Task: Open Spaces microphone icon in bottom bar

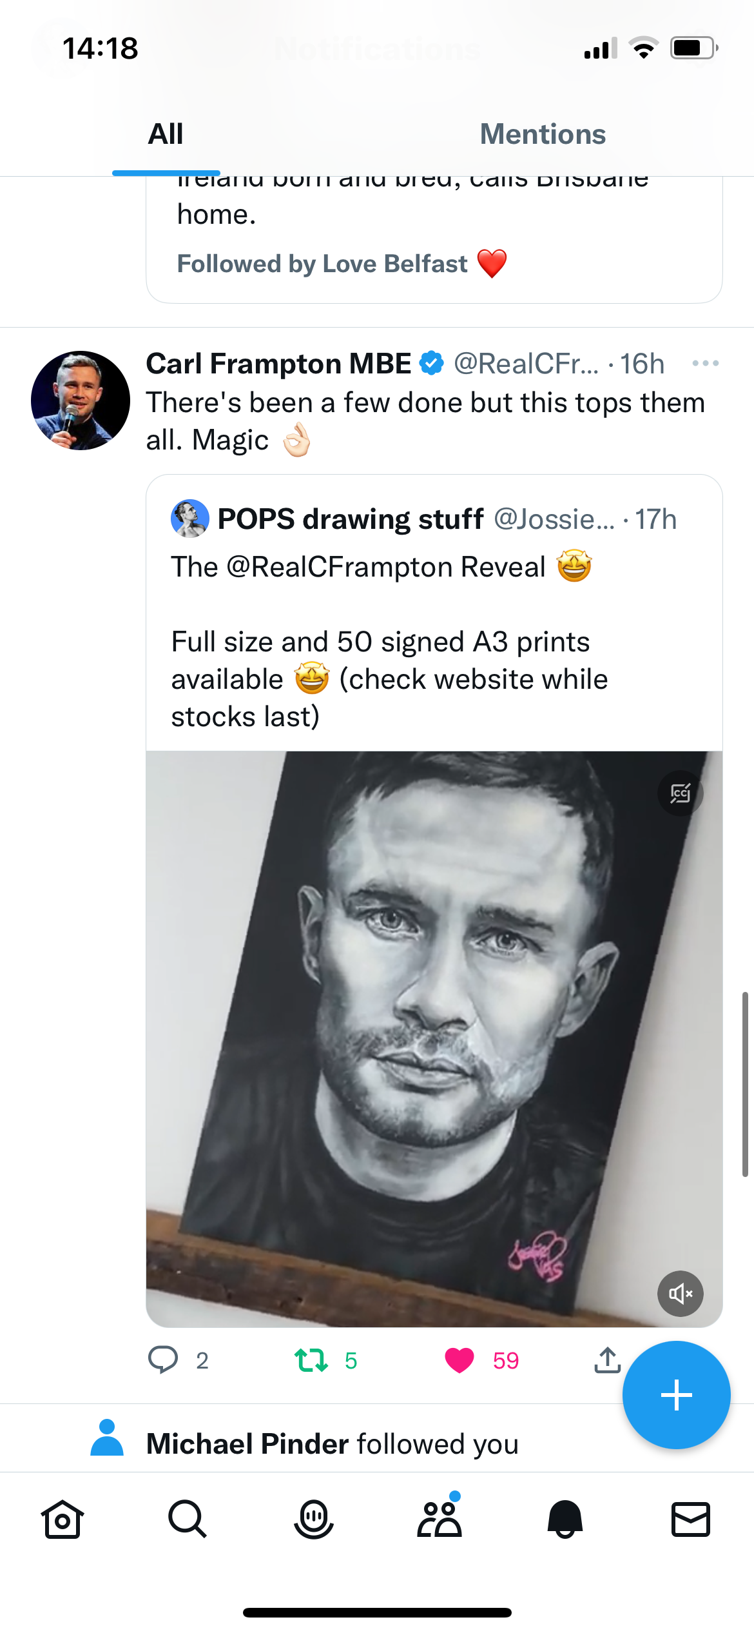Action: [314, 1520]
